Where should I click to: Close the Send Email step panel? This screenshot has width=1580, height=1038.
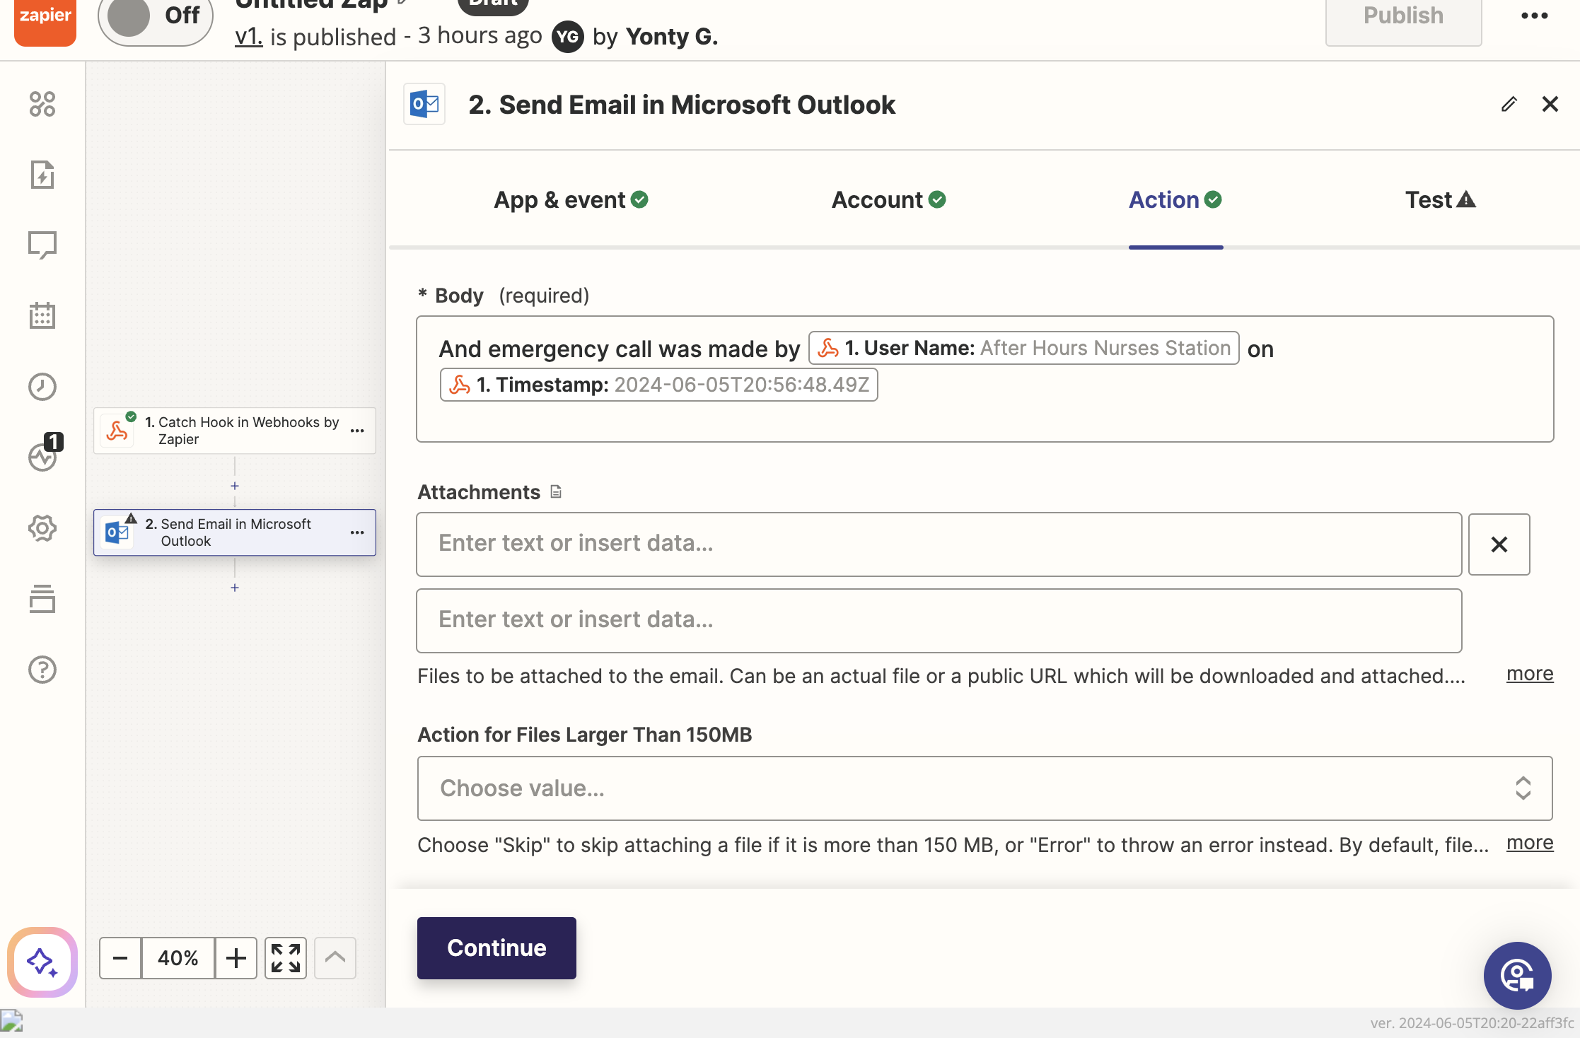[x=1550, y=105]
